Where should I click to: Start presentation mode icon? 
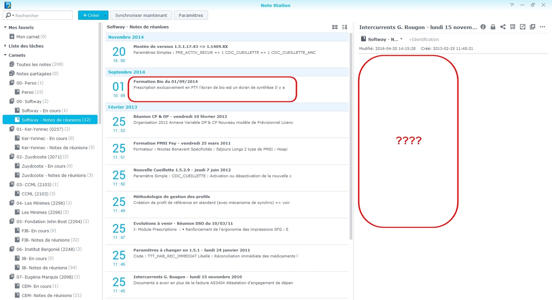pos(513,27)
